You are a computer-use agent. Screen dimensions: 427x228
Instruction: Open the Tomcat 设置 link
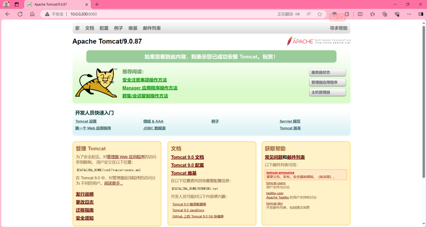point(86,121)
